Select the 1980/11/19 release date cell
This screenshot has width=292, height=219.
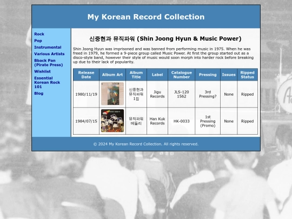(86, 94)
